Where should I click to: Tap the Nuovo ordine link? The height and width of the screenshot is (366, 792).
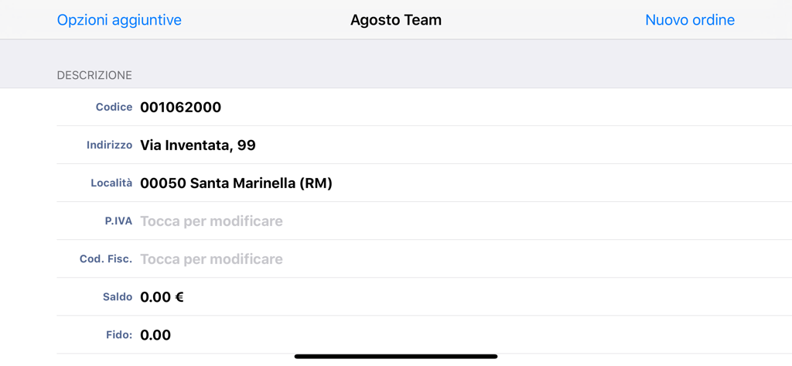[x=690, y=20]
